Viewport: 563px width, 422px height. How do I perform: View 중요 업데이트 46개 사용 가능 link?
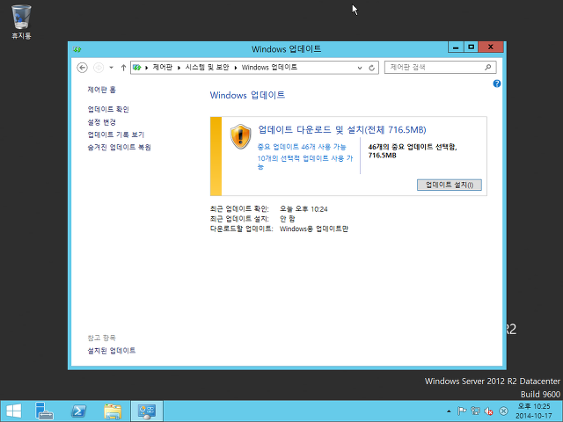[302, 147]
